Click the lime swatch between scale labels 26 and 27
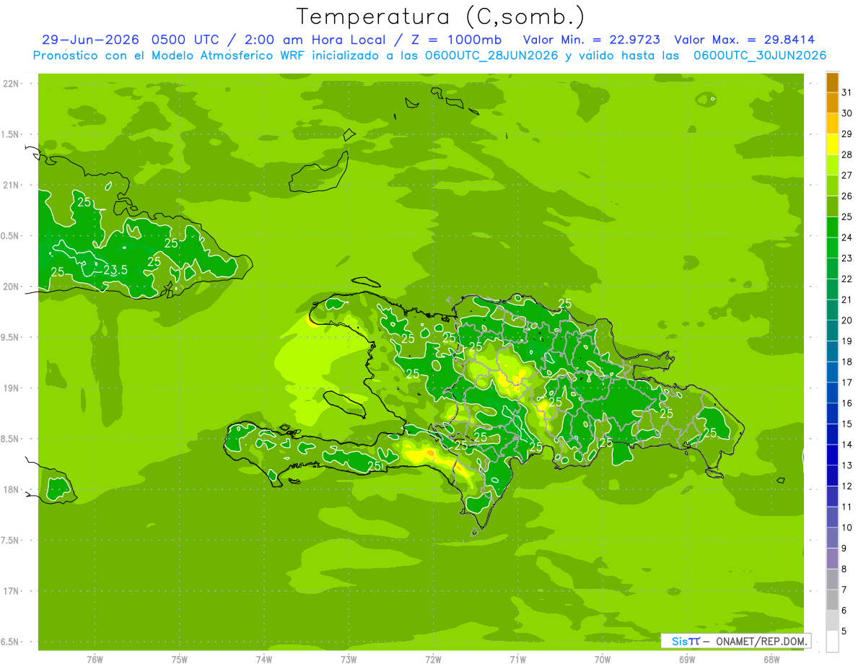866x669 pixels. pos(832,185)
